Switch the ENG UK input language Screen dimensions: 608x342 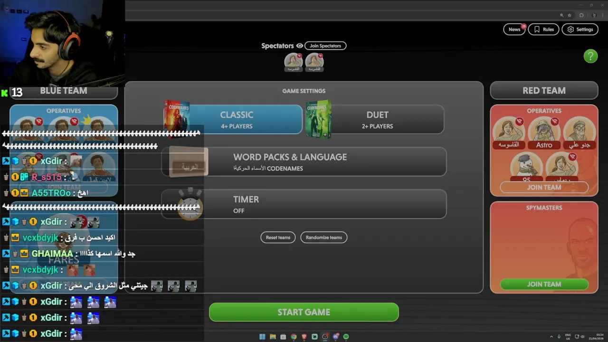pyautogui.click(x=568, y=337)
